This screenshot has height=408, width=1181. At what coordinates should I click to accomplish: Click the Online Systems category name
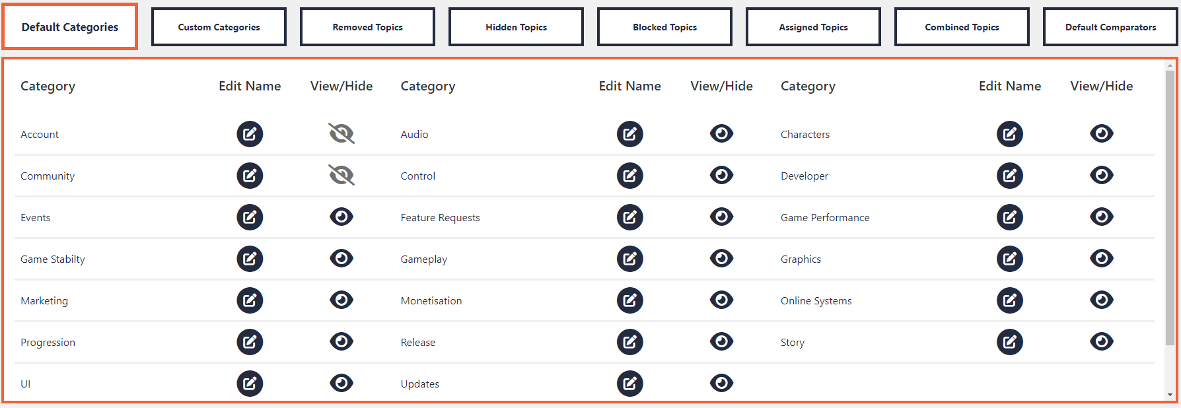pos(816,301)
